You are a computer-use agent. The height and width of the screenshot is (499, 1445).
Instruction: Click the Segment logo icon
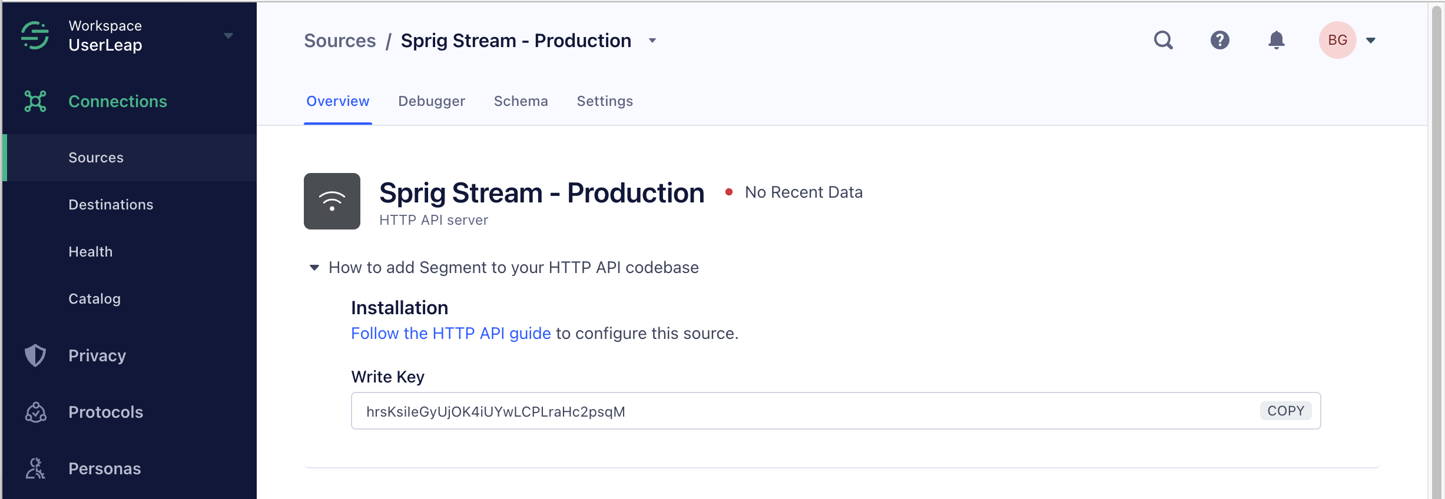[x=35, y=35]
